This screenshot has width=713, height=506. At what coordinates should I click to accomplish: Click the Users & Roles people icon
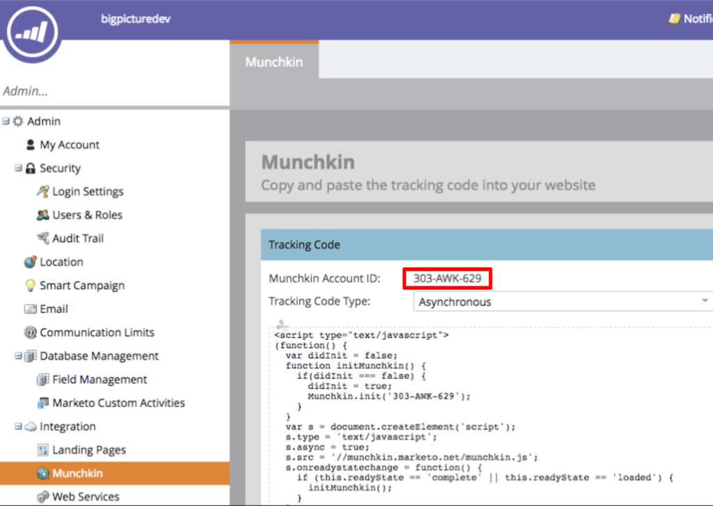tap(42, 215)
